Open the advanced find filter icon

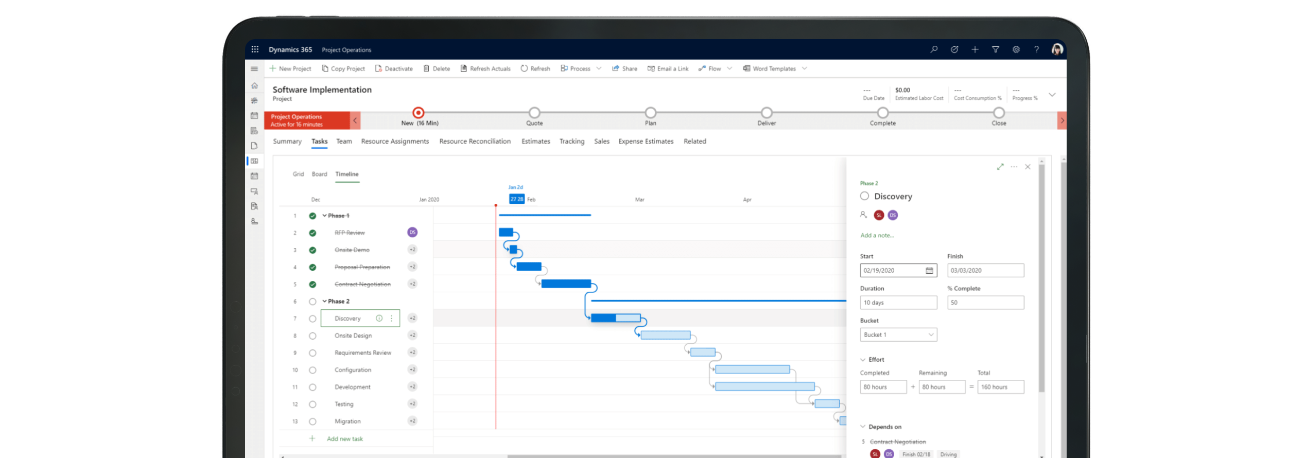click(996, 49)
